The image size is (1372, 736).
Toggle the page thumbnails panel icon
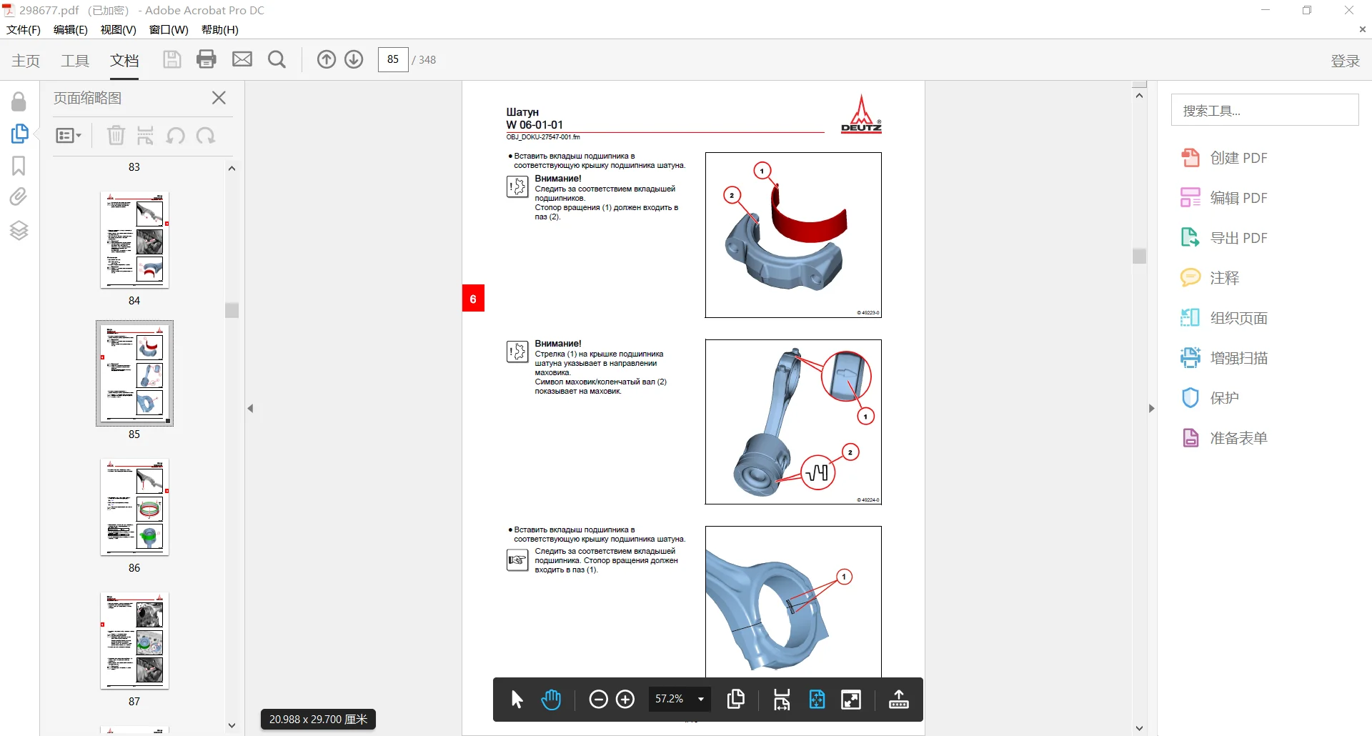pyautogui.click(x=19, y=134)
